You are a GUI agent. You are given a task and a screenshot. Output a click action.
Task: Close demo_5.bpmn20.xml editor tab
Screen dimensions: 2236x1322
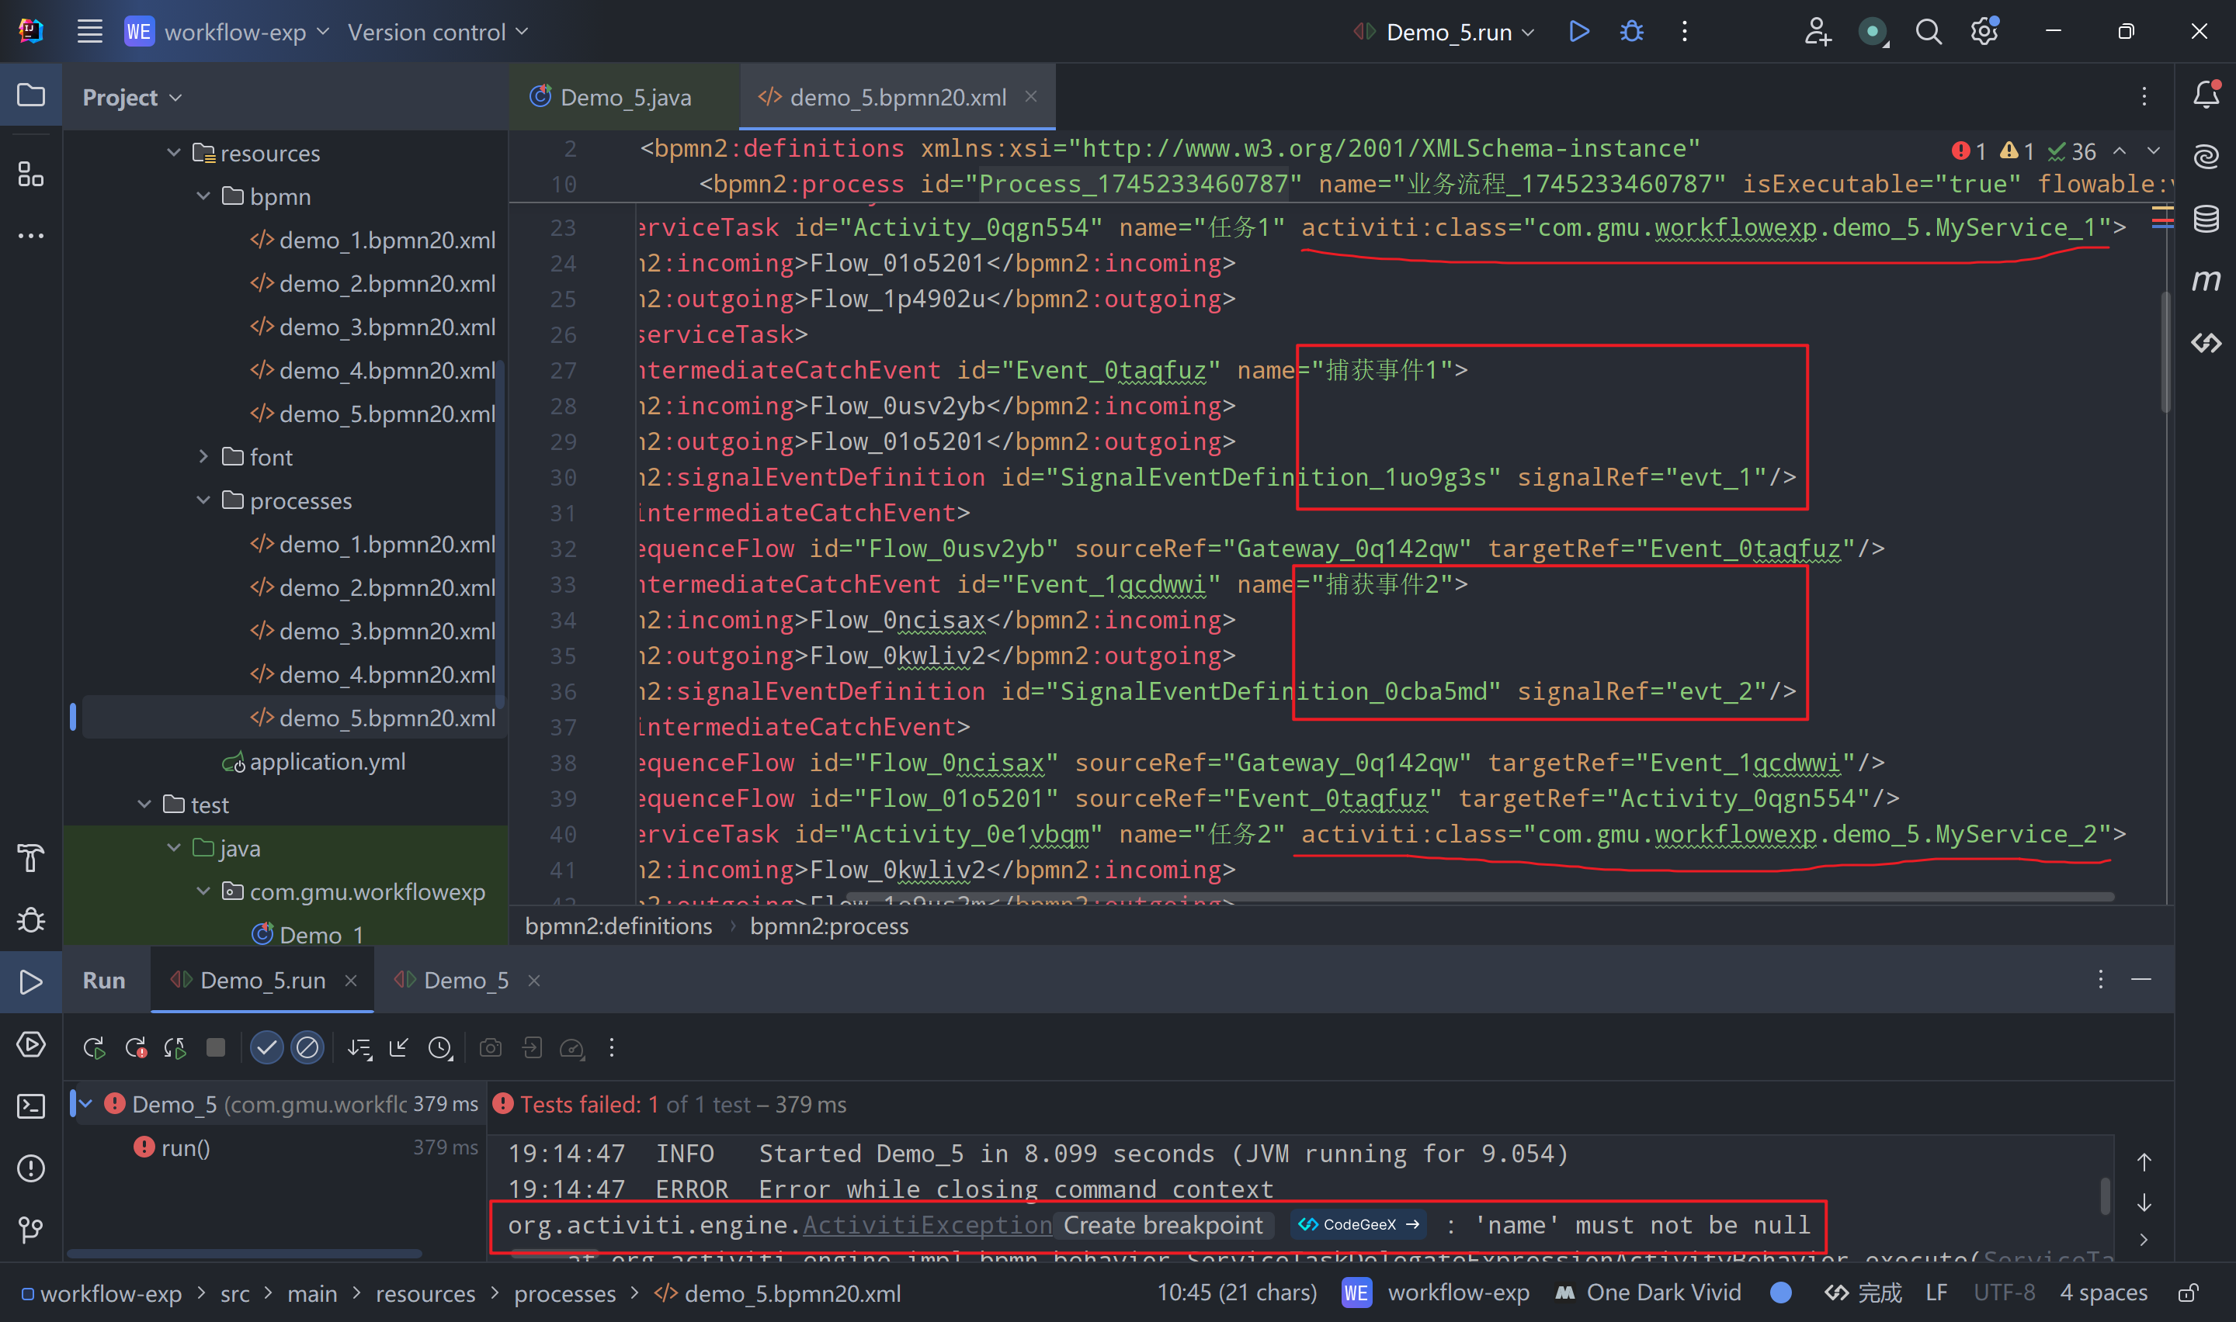pyautogui.click(x=1031, y=96)
